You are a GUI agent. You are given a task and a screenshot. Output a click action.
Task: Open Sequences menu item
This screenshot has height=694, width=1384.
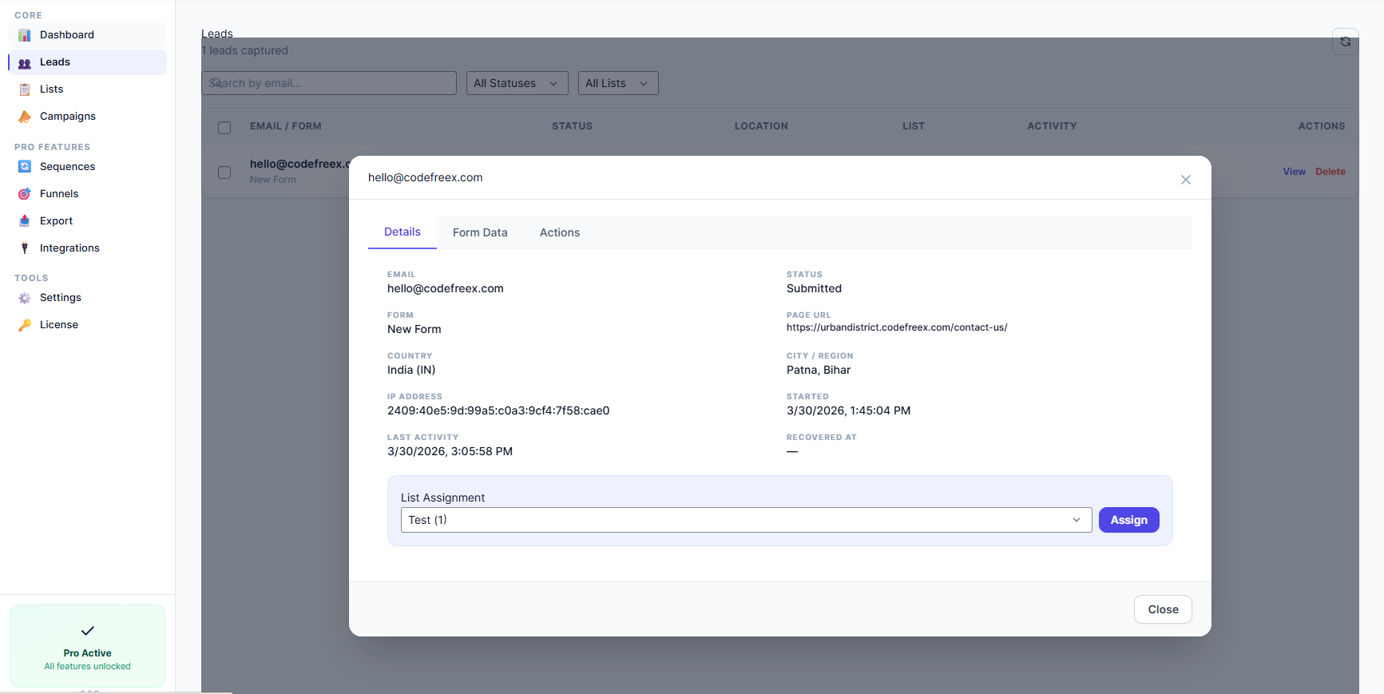[x=88, y=167]
